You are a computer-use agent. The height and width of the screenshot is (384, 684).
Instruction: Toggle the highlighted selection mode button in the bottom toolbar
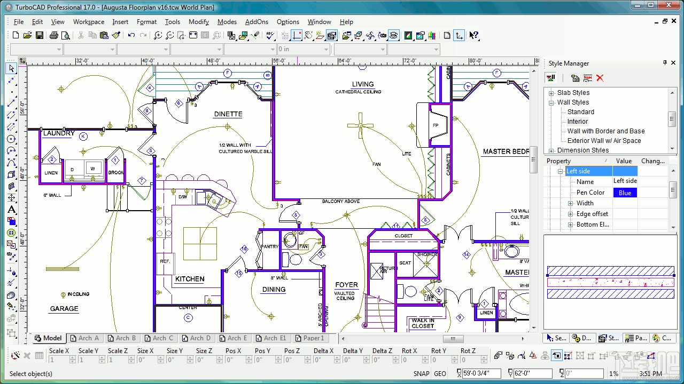point(557,355)
